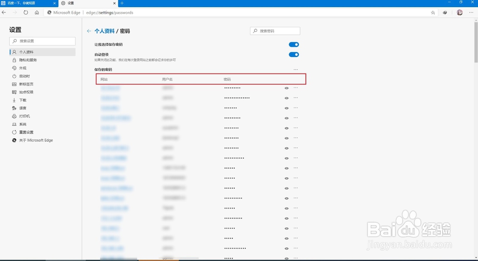Open the profile avatar menu
The image size is (478, 261).
[460, 12]
